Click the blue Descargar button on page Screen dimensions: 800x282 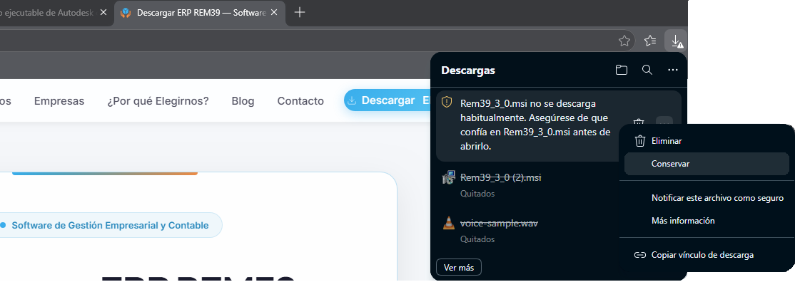388,100
